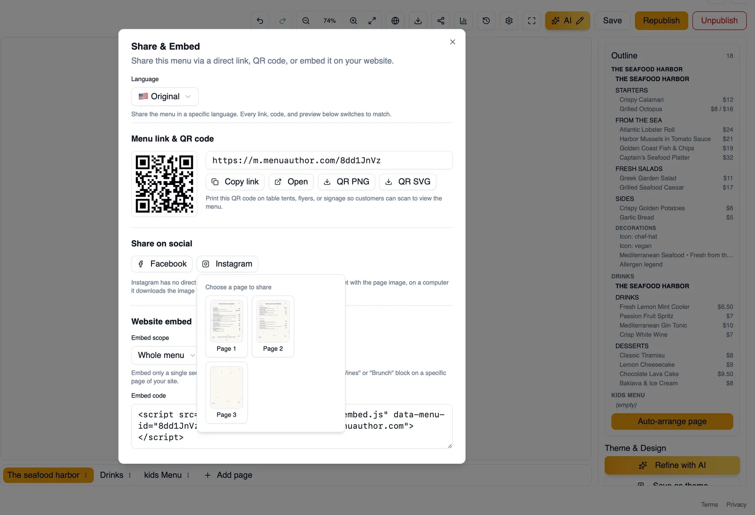Click Add page
This screenshot has height=515, width=755.
pos(228,475)
